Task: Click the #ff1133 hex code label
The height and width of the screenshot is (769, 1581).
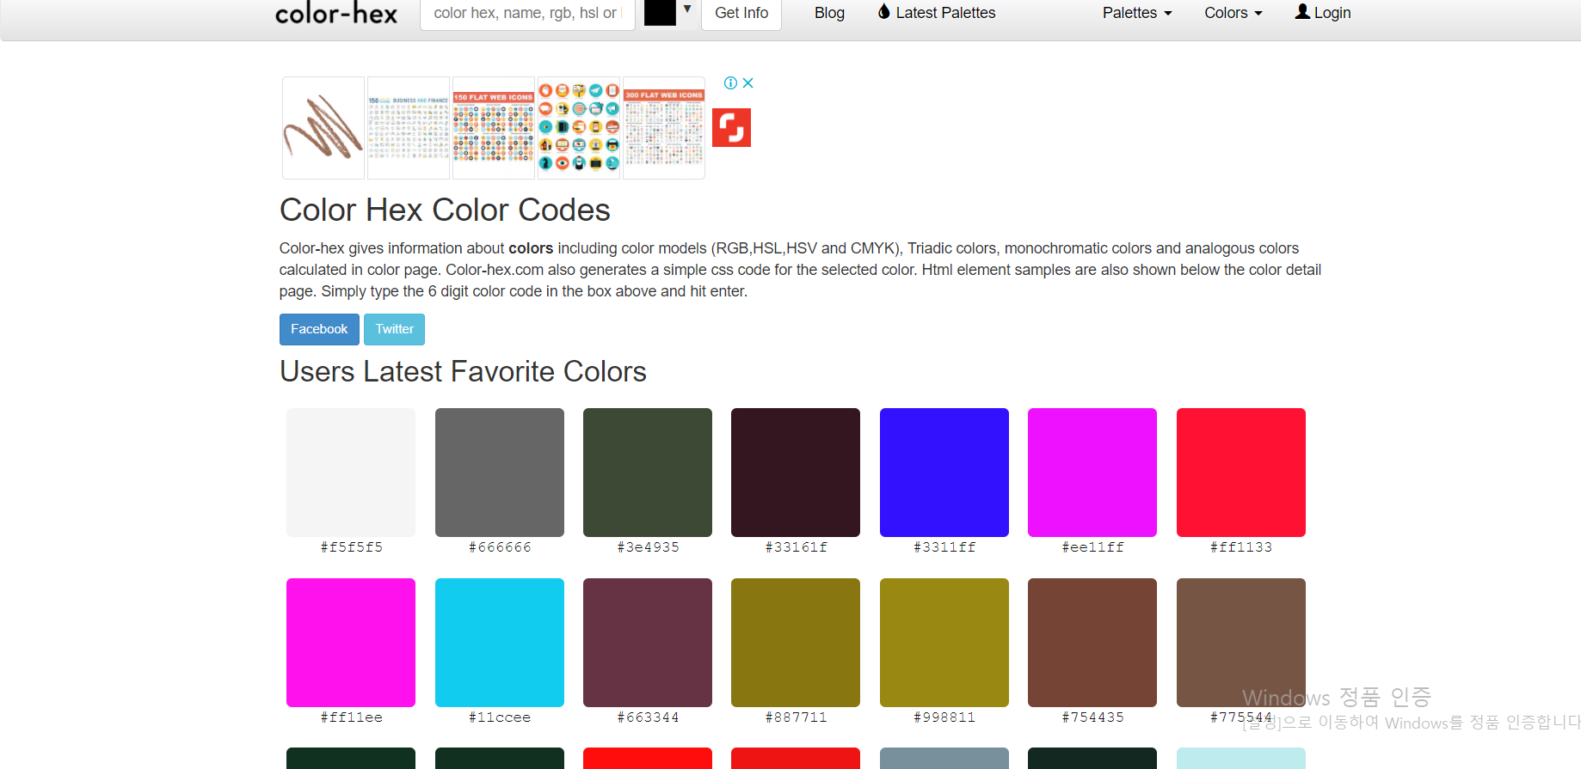Action: (x=1241, y=547)
